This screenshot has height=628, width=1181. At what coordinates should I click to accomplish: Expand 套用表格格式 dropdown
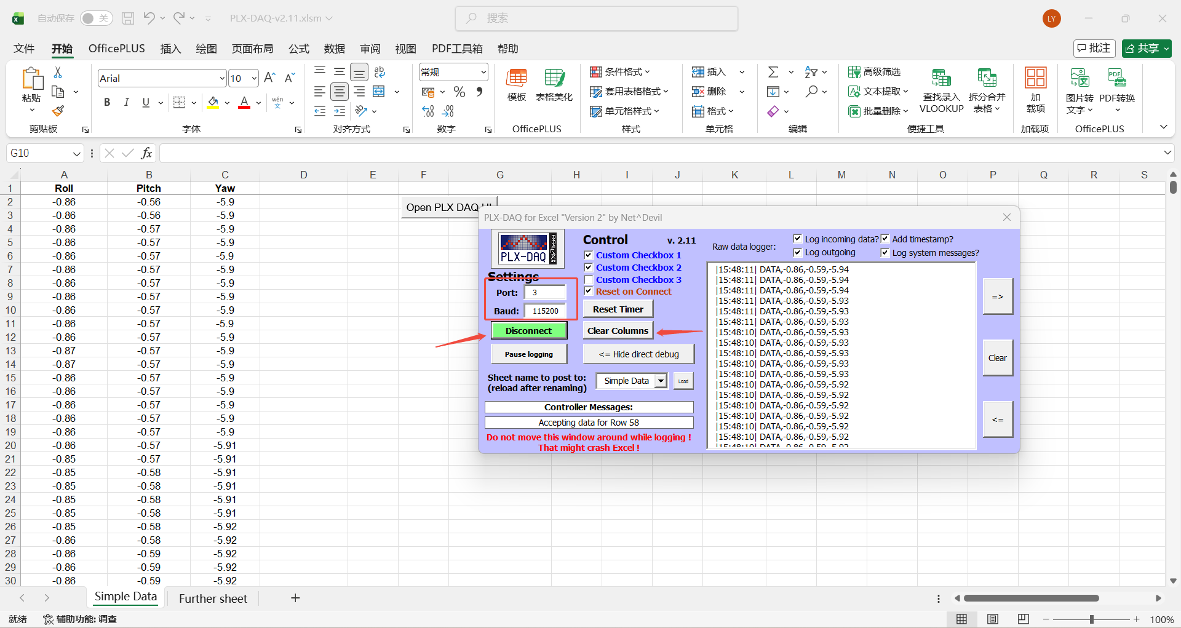[629, 92]
